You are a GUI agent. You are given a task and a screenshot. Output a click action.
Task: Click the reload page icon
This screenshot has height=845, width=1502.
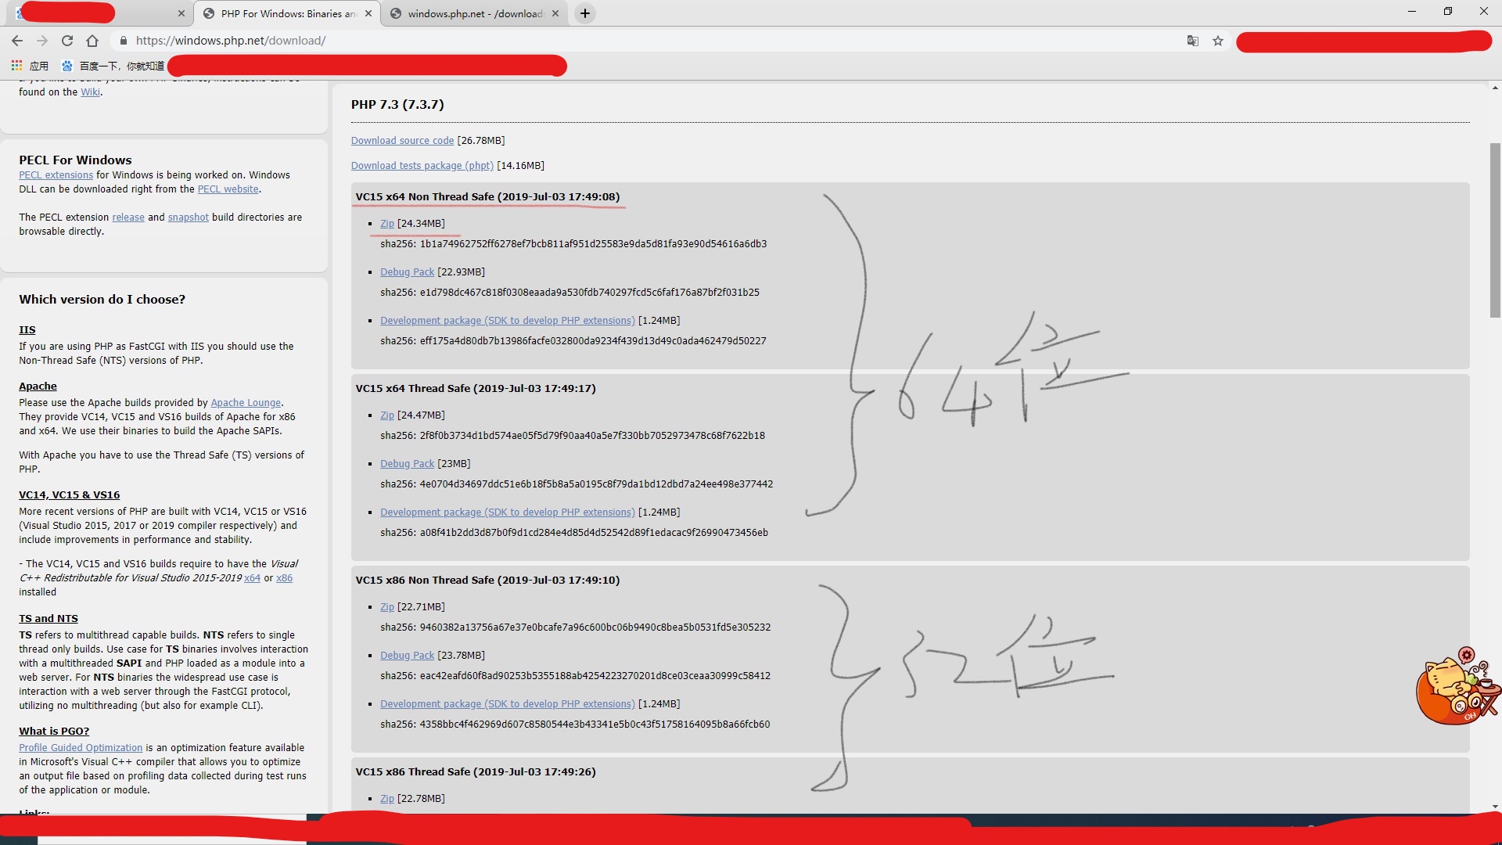click(x=67, y=41)
